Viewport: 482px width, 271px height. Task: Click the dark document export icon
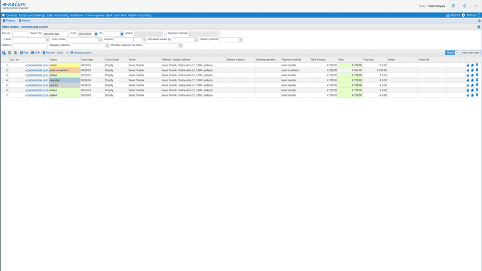[x=15, y=53]
